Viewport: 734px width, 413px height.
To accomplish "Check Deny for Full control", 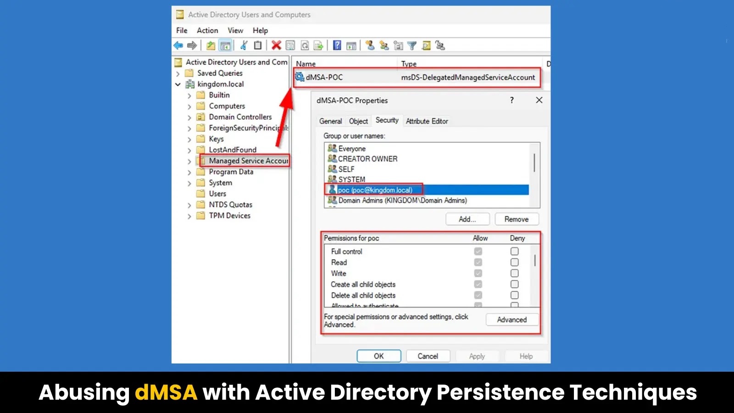I will click(x=515, y=251).
